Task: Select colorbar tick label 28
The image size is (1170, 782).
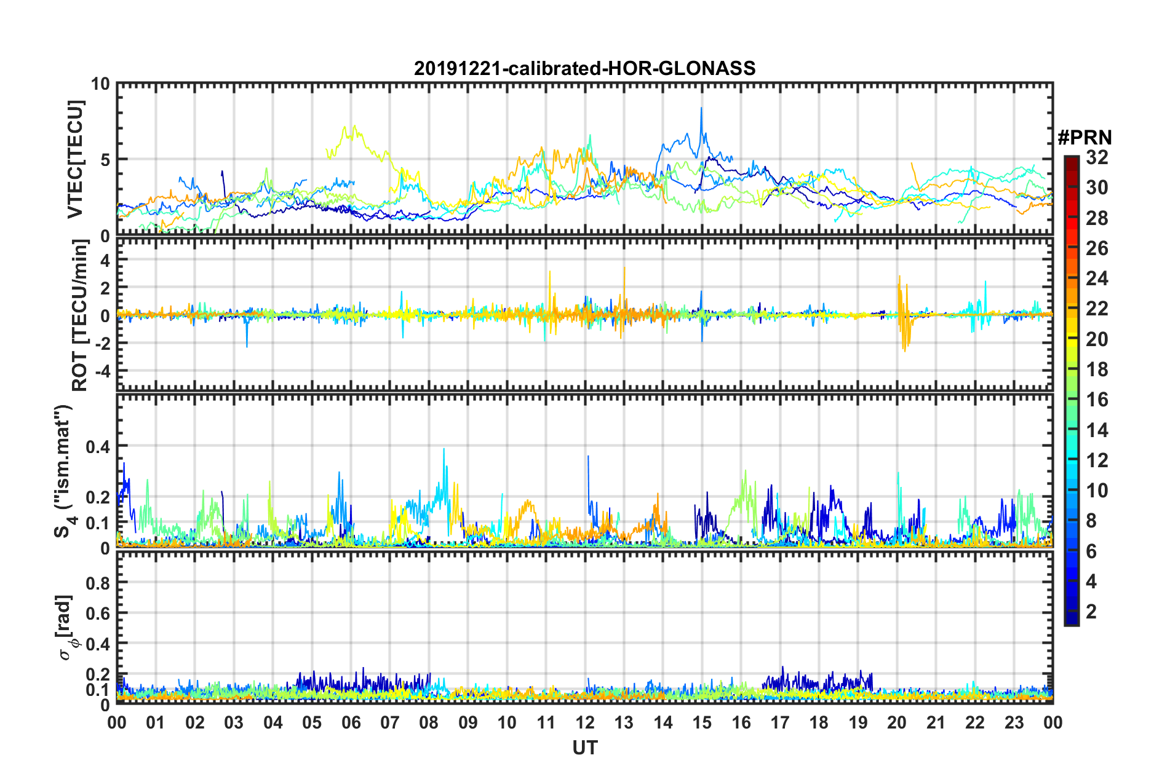Action: tap(1097, 218)
